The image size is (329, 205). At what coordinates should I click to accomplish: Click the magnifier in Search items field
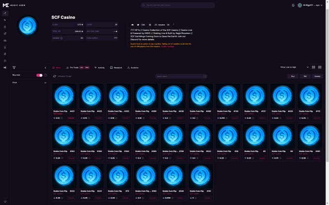(x=205, y=76)
